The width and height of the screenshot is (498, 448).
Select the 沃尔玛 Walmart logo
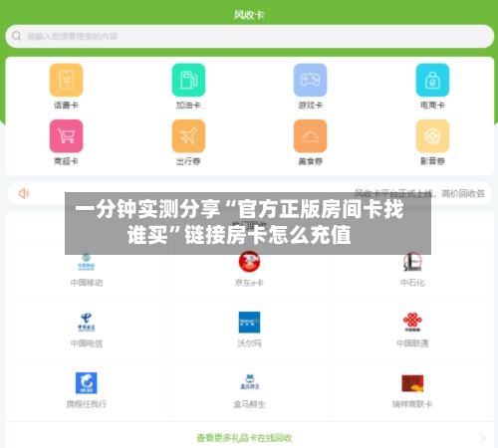tap(249, 322)
